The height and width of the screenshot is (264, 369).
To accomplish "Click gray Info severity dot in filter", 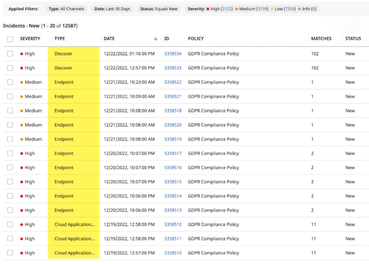I will [x=300, y=9].
